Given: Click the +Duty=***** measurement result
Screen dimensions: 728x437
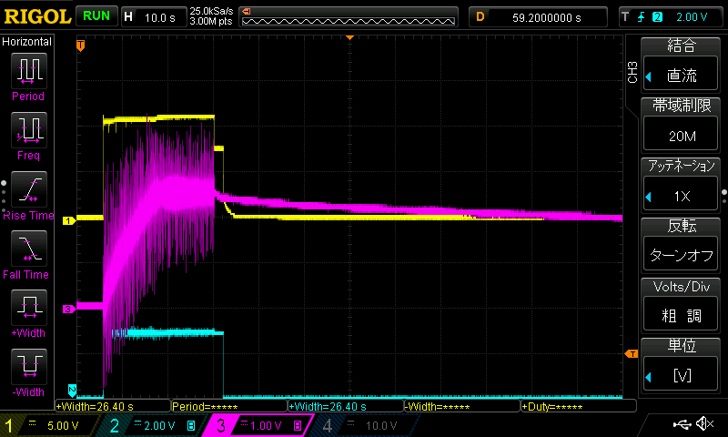Looking at the screenshot, I should click(579, 406).
